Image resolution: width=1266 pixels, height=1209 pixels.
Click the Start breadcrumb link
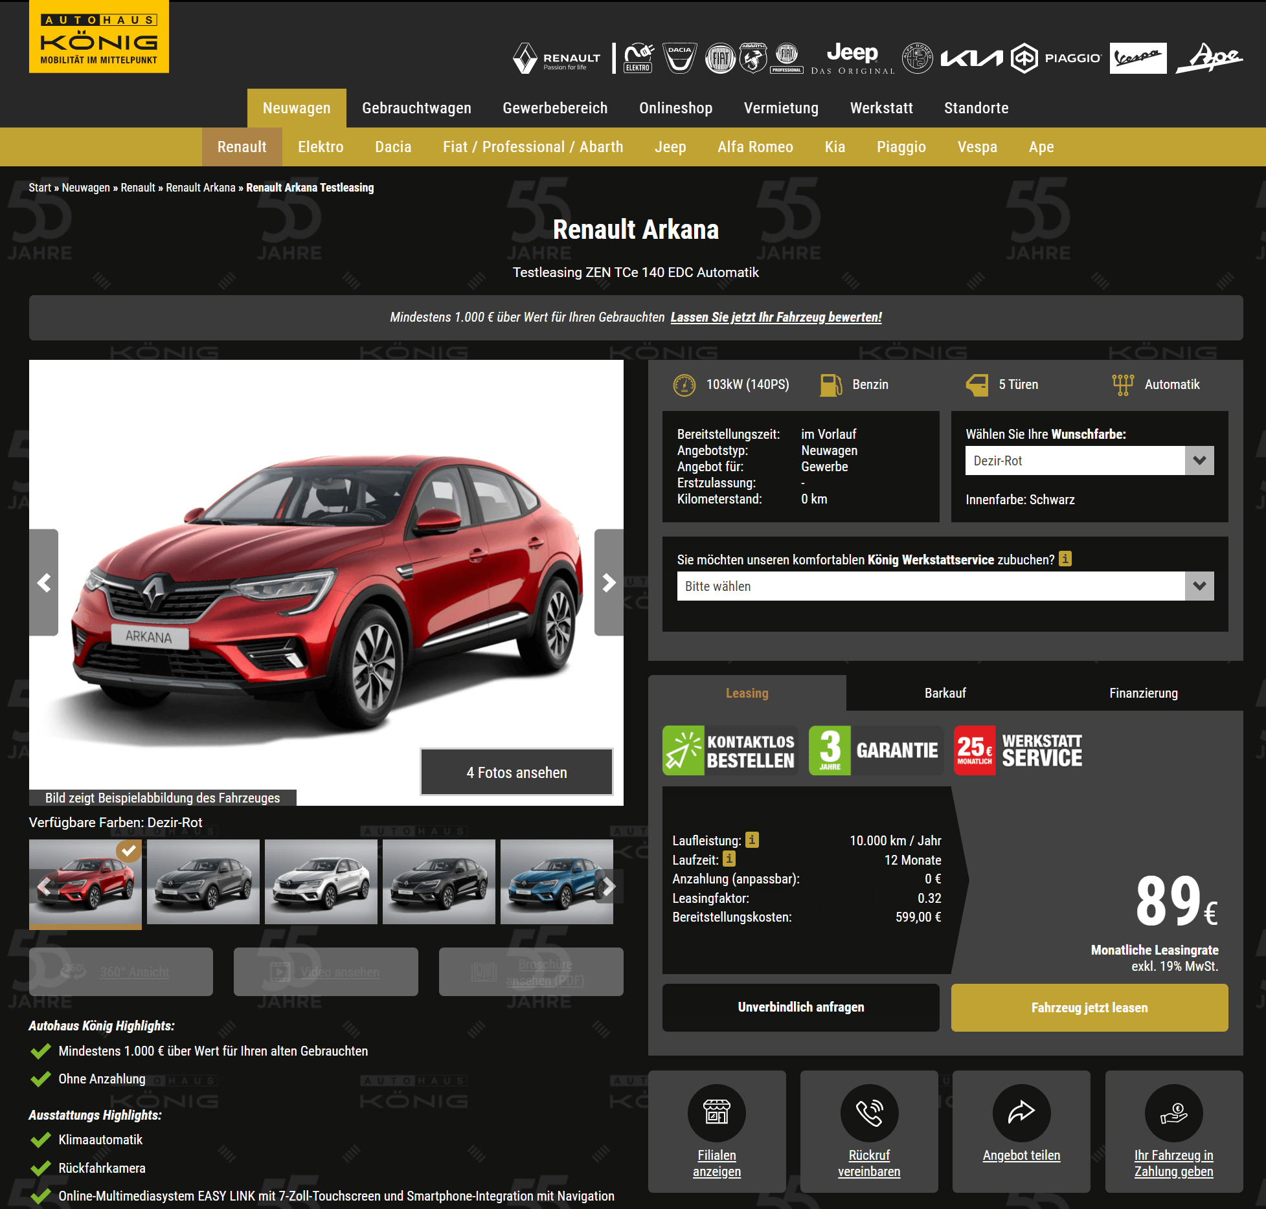tap(40, 188)
